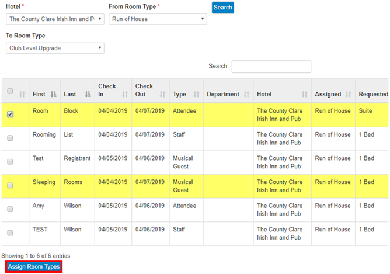Select the Test Registrant row checkbox
This screenshot has width=390, height=274.
pos(10,162)
